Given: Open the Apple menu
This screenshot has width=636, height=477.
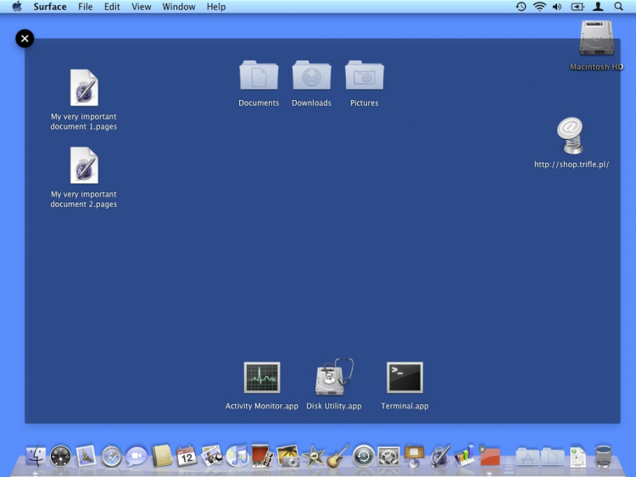Looking at the screenshot, I should pyautogui.click(x=17, y=7).
